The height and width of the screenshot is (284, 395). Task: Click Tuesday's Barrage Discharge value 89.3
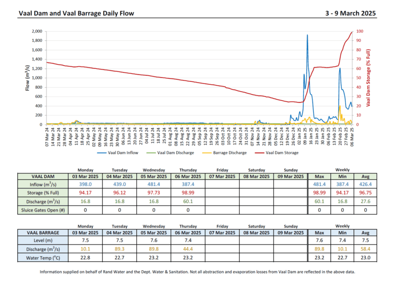point(119,249)
